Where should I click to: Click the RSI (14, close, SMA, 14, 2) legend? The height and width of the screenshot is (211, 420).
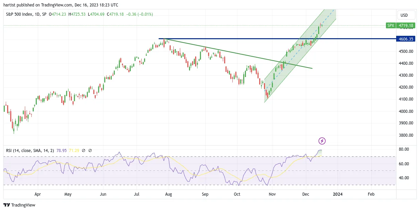coord(30,150)
